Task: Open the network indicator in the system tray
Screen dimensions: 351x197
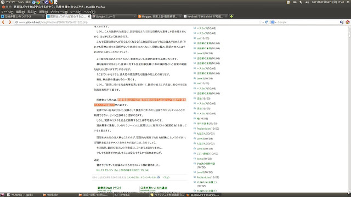Action: 301,2
